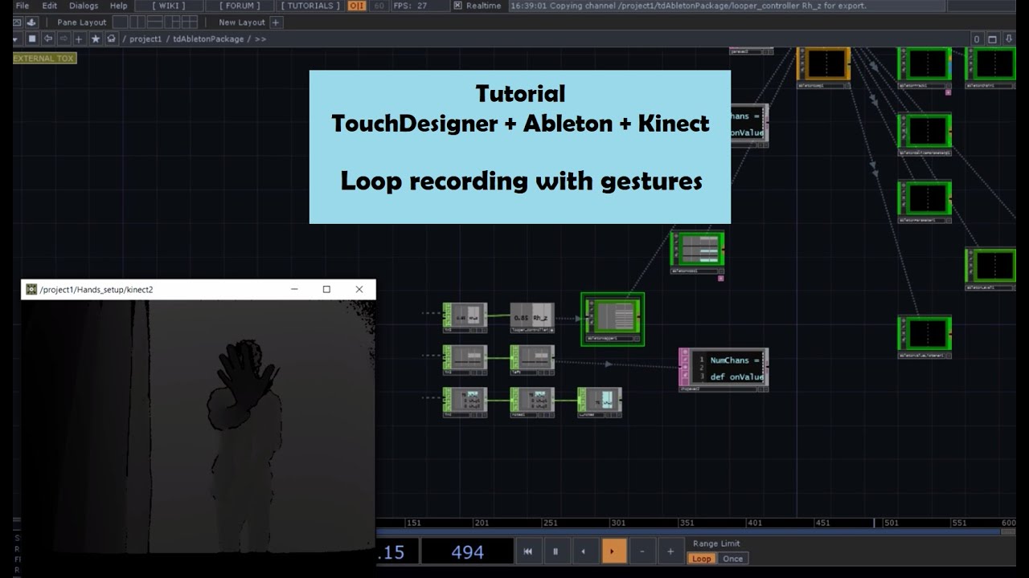1029x578 pixels.
Task: Open the Dialogs menu
Action: (84, 6)
